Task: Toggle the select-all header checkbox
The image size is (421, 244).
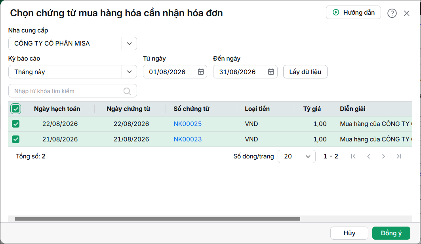Action: tap(15, 109)
